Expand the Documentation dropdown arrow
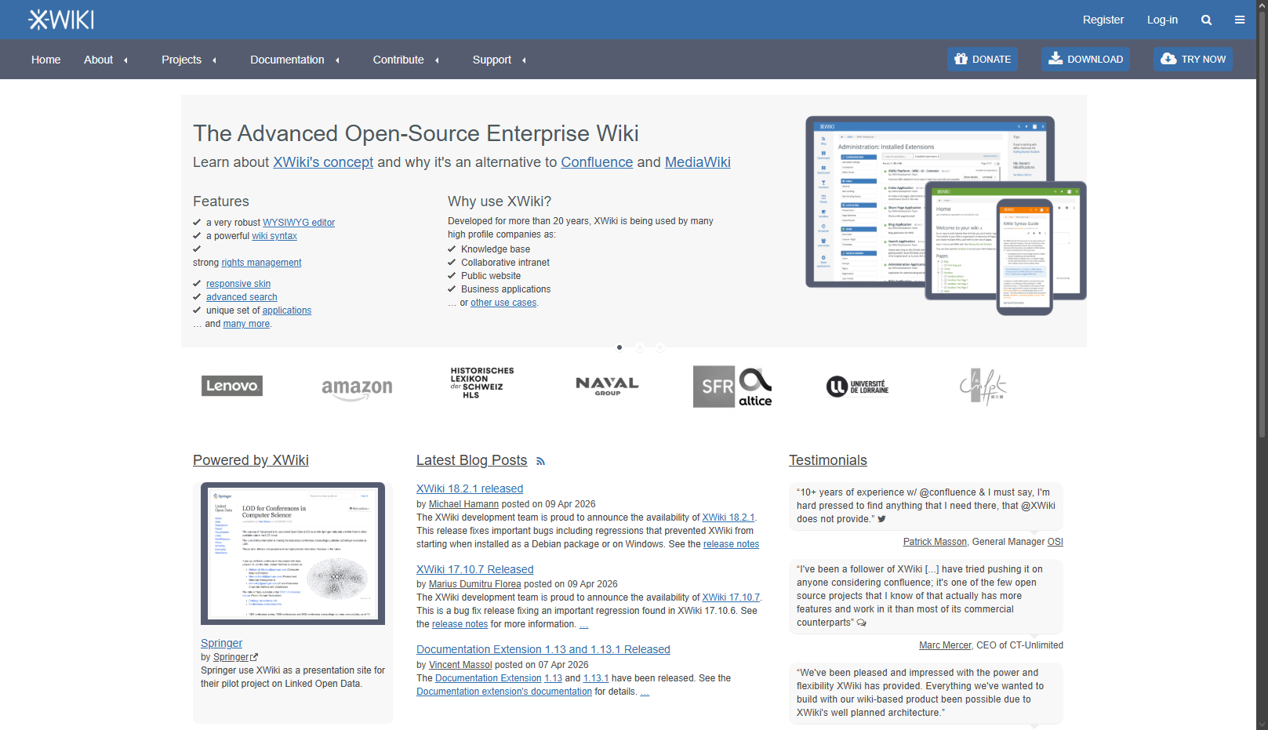1268x730 pixels. pos(337,60)
